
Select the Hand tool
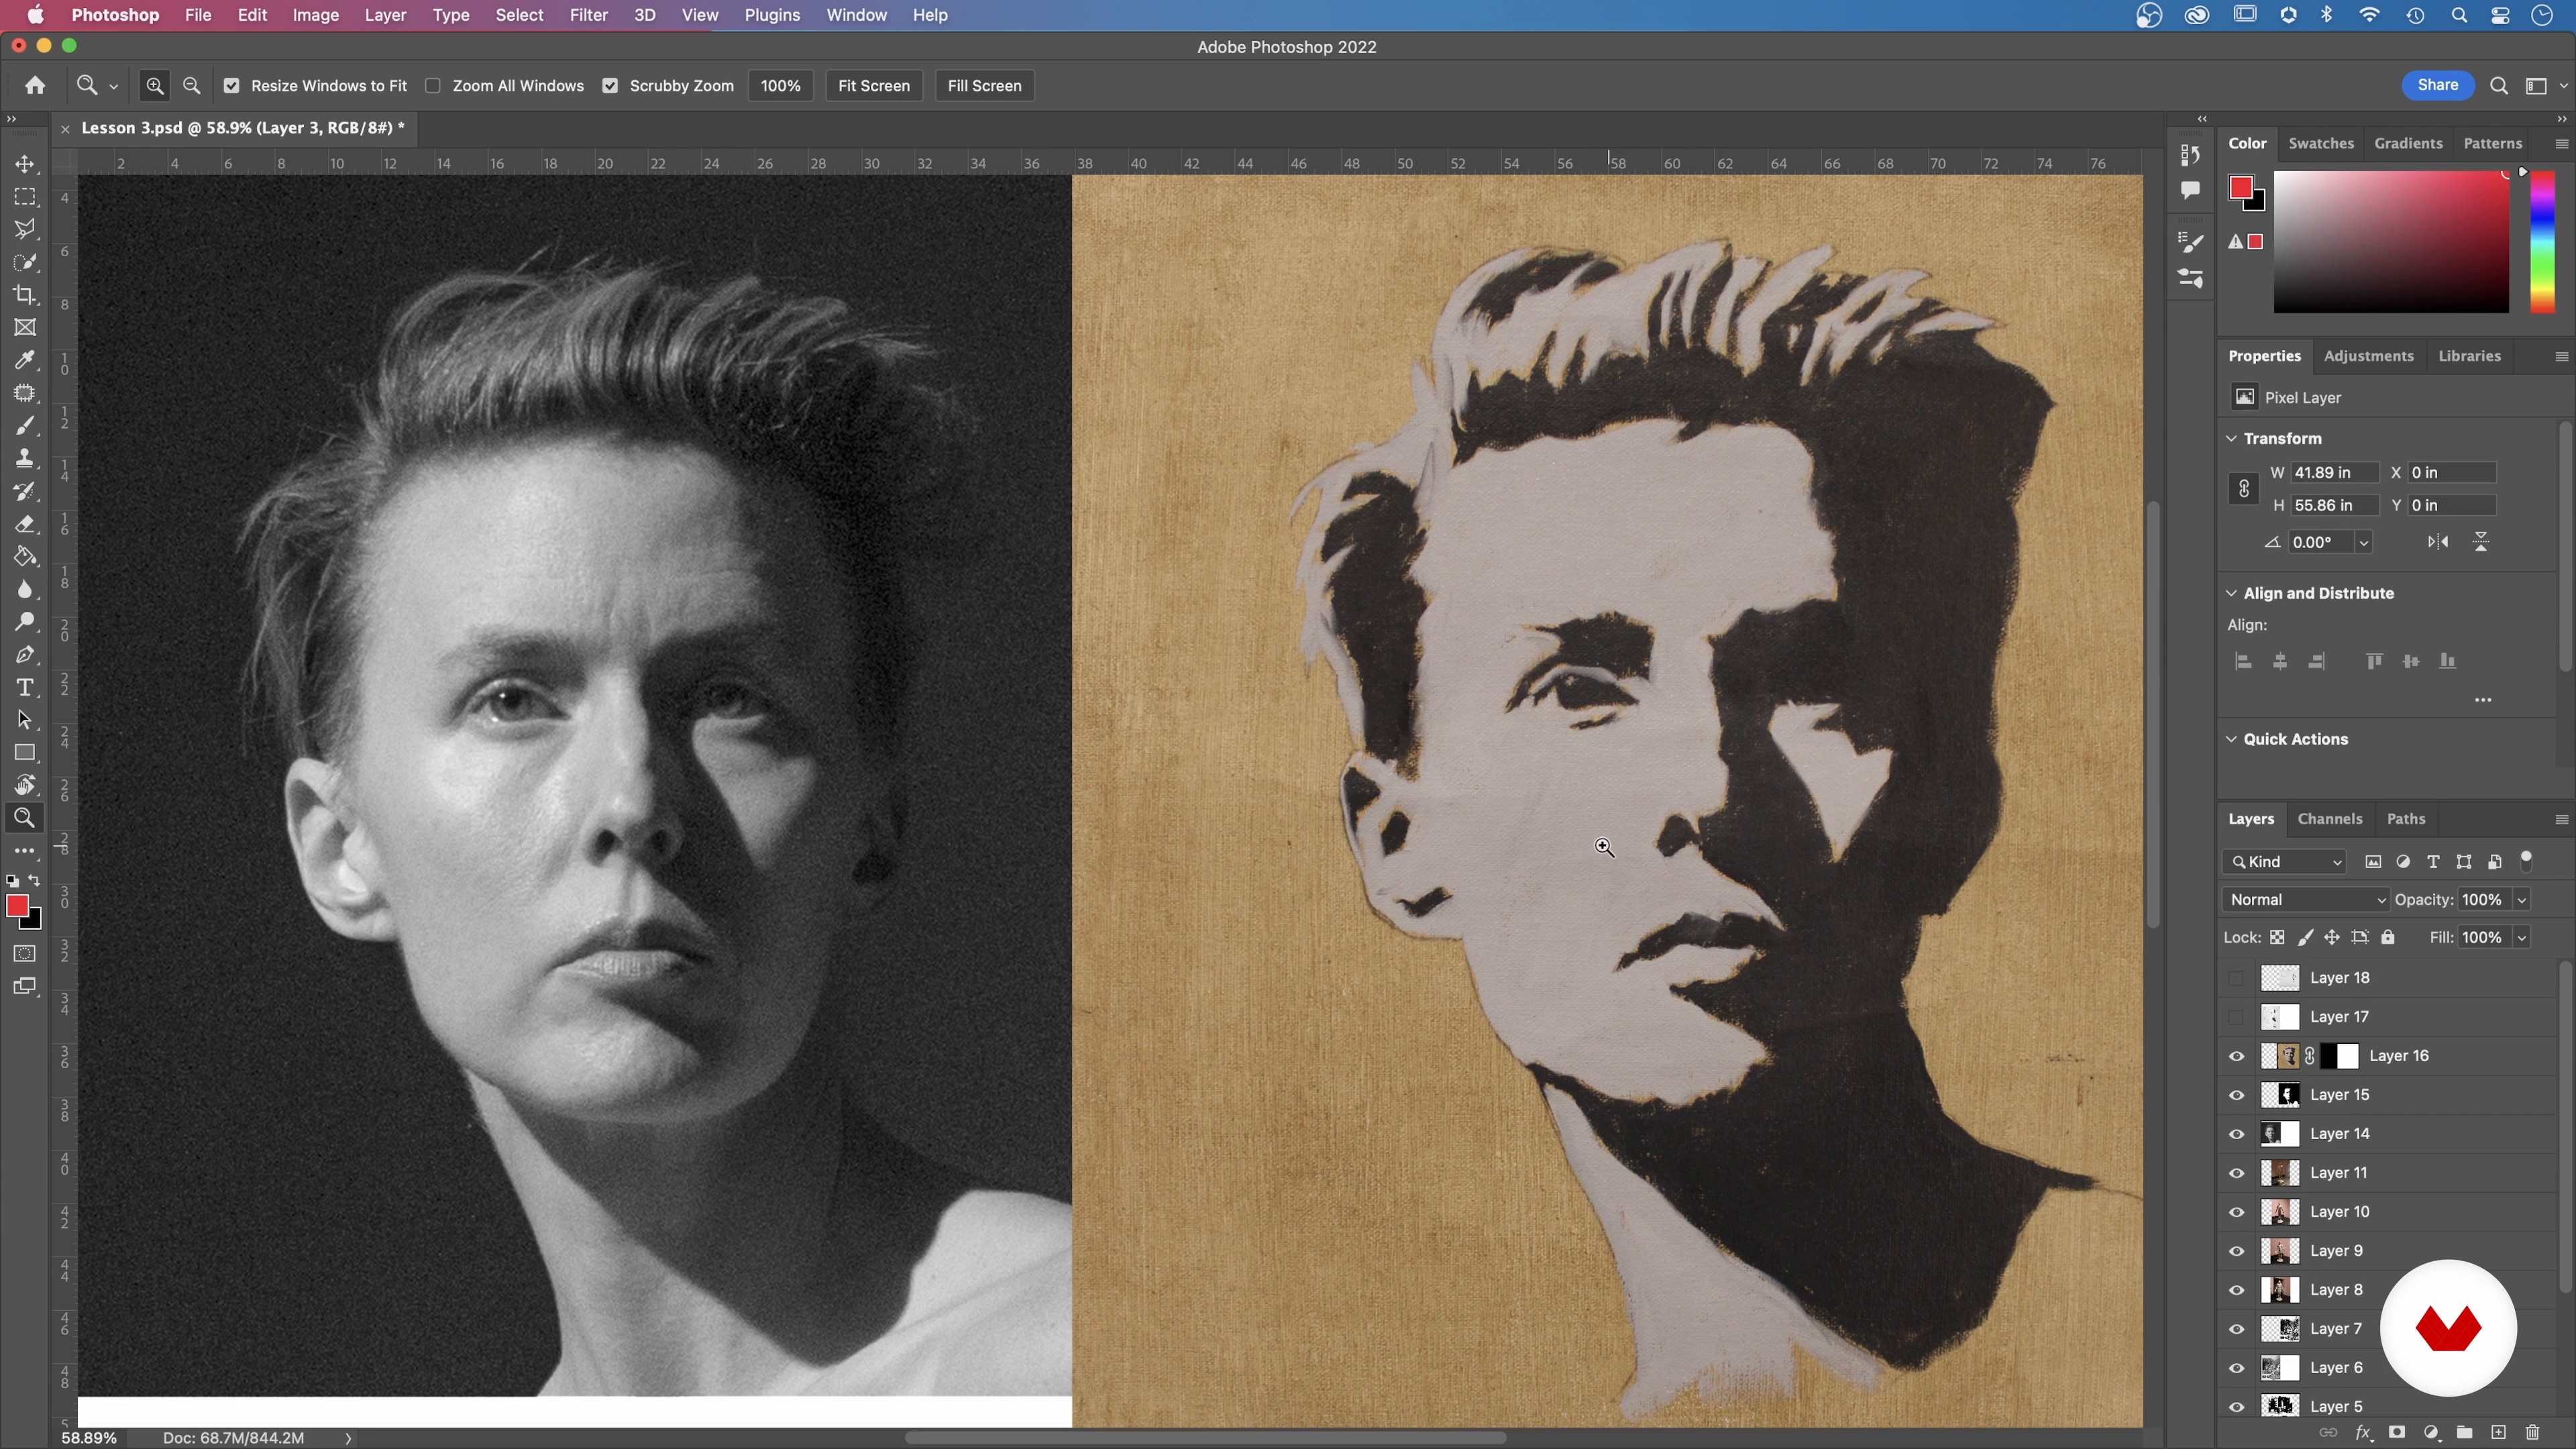[25, 785]
